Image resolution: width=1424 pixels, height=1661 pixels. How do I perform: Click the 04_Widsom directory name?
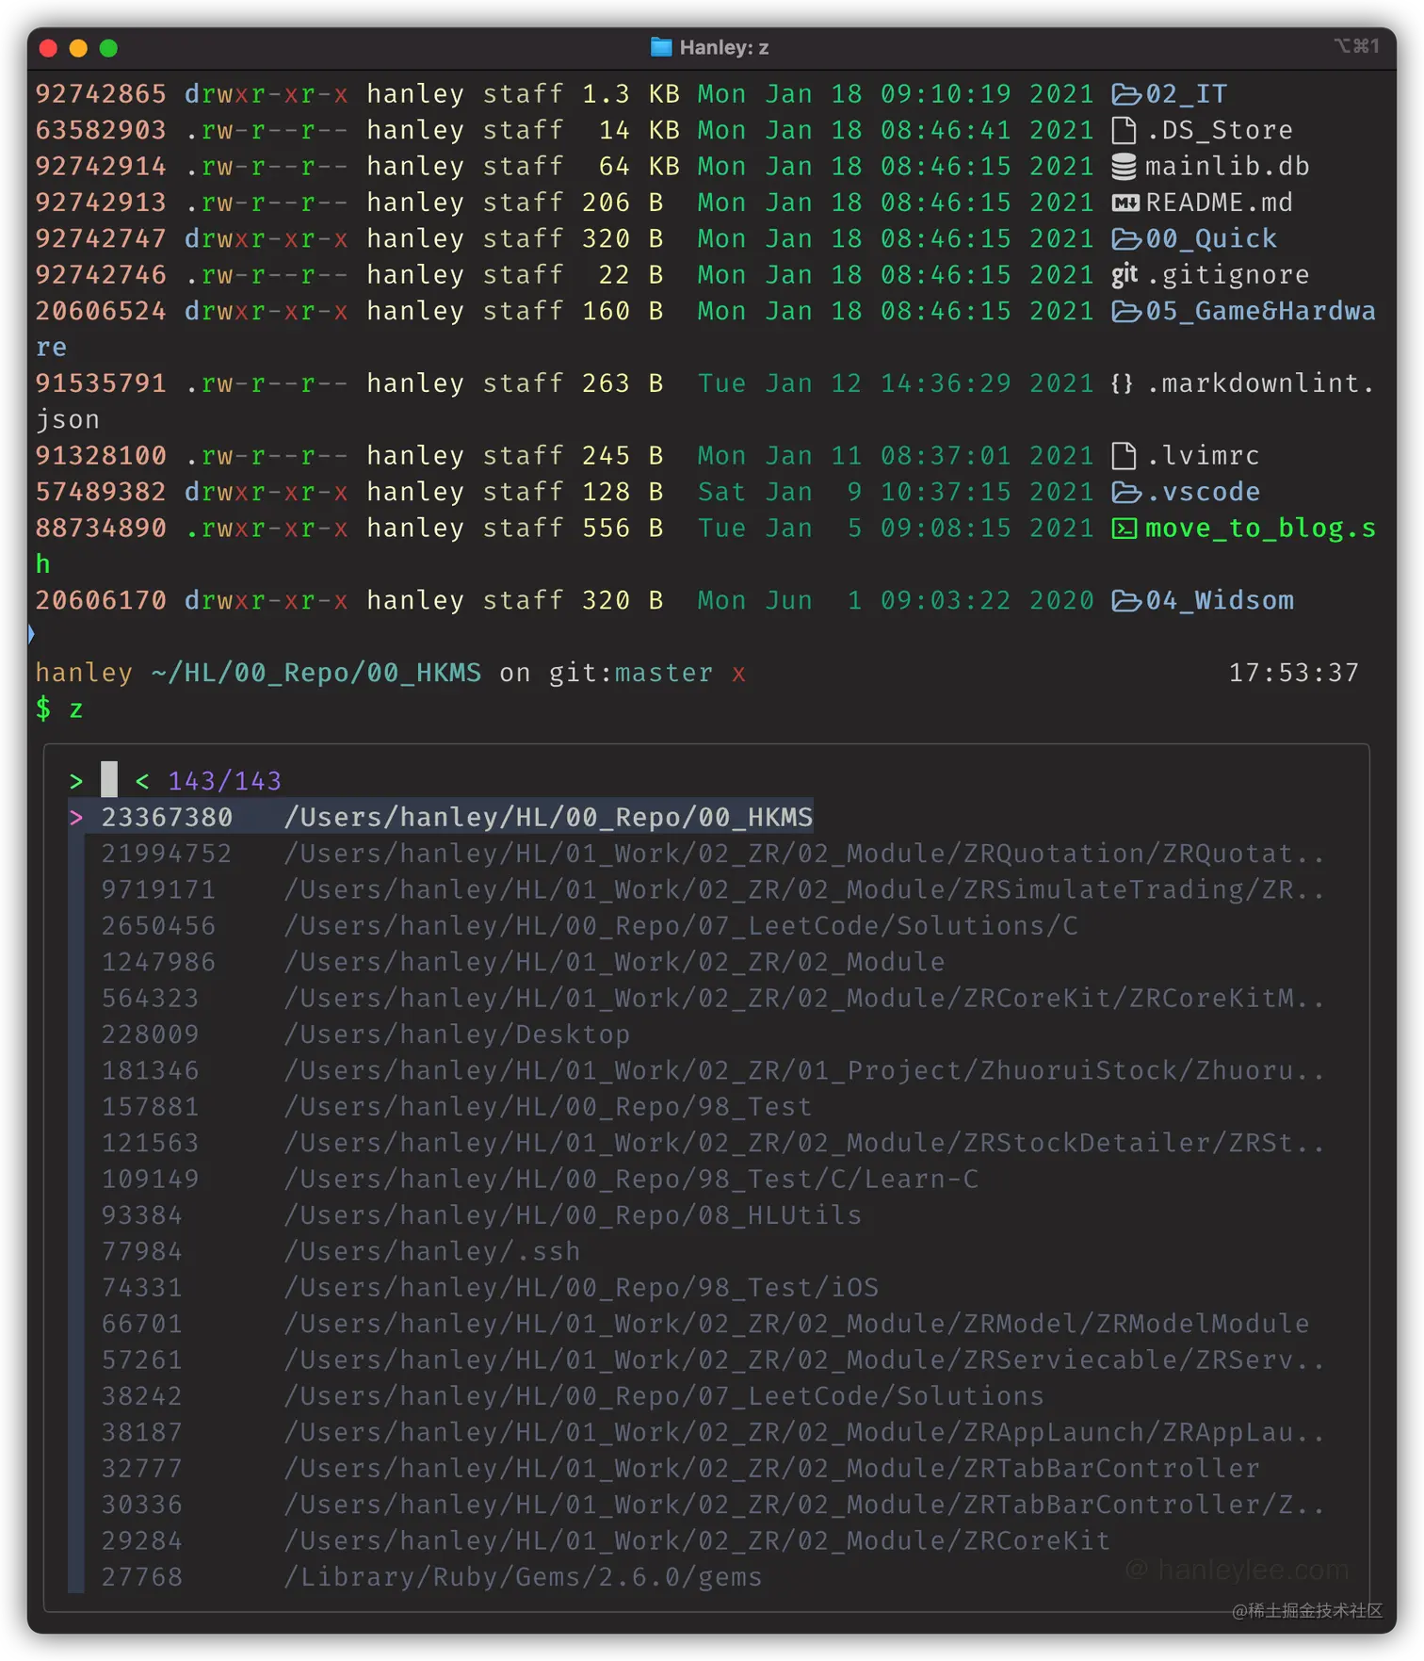1219,600
